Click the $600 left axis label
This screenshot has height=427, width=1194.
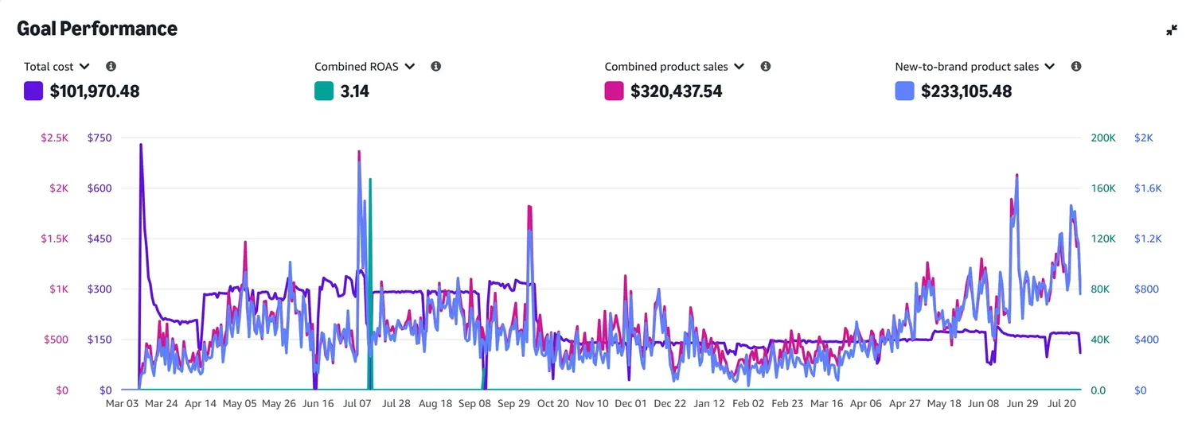pos(99,188)
